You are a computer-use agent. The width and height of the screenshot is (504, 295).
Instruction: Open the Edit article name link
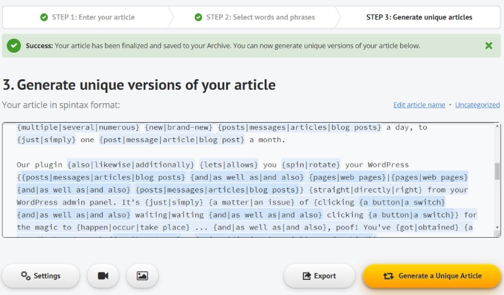tap(419, 104)
